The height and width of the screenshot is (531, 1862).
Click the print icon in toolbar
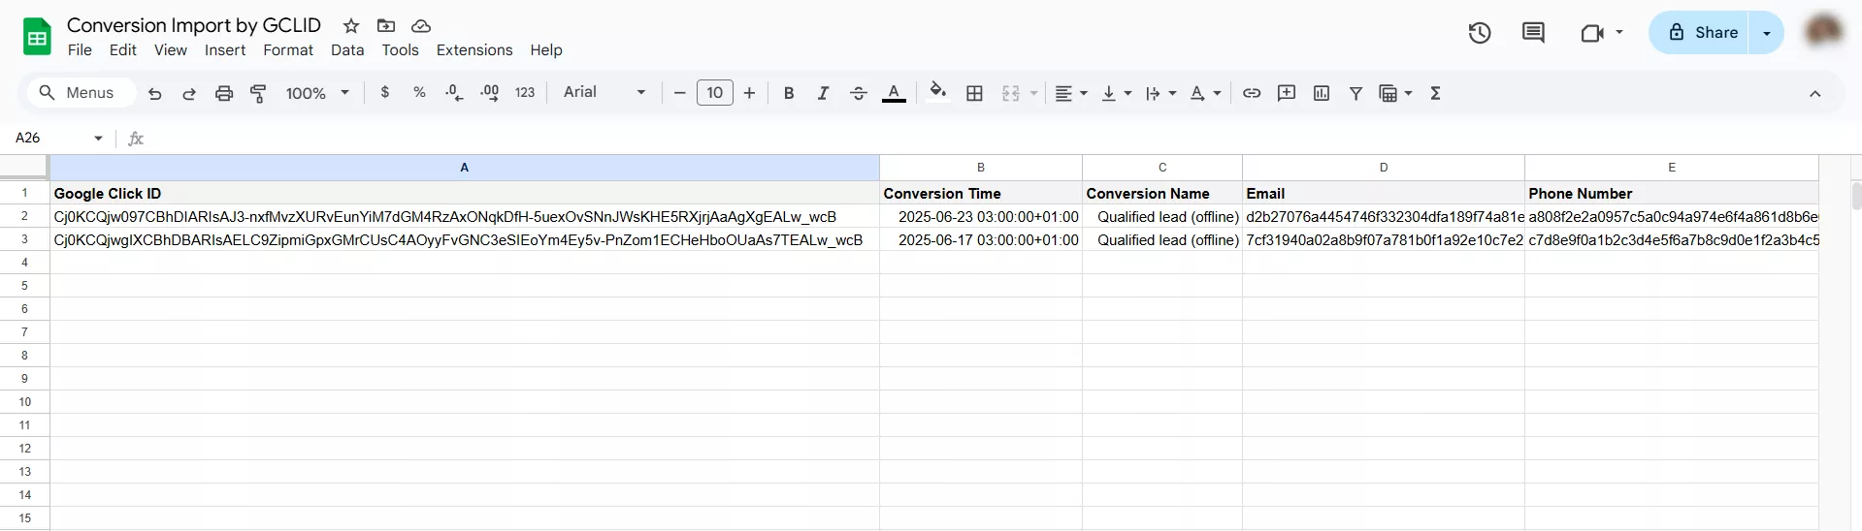coord(224,93)
